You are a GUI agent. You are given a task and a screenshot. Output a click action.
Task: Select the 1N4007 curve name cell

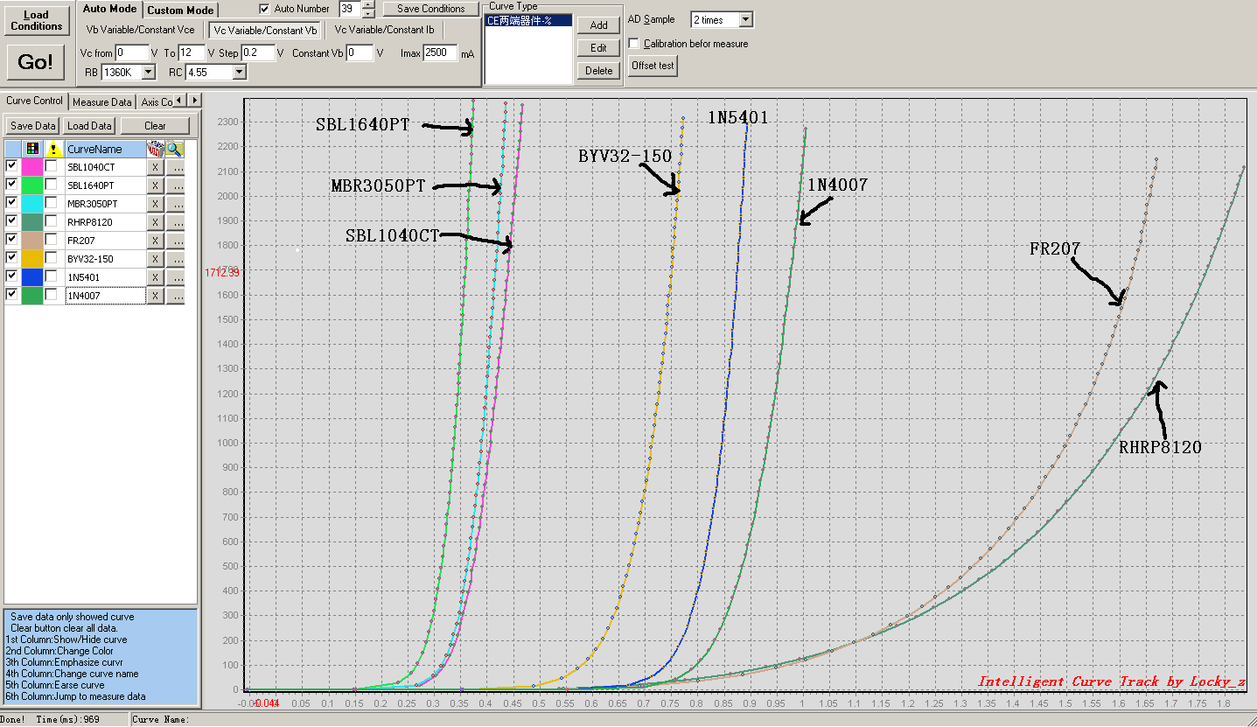point(105,296)
